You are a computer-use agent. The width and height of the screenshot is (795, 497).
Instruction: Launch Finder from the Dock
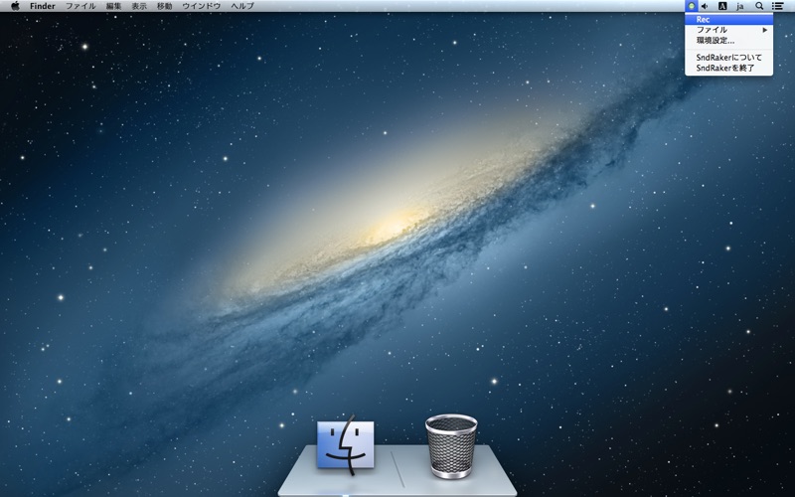[345, 445]
